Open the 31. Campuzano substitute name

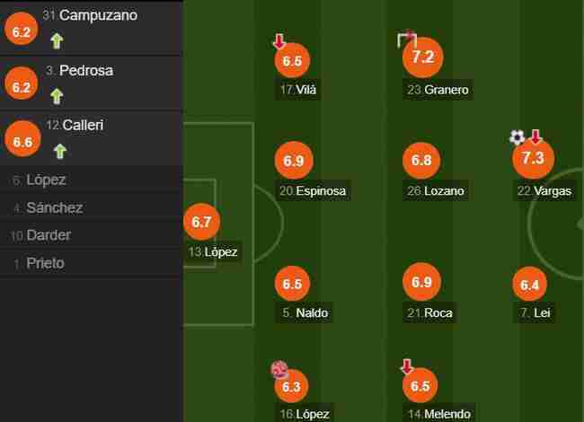point(90,15)
